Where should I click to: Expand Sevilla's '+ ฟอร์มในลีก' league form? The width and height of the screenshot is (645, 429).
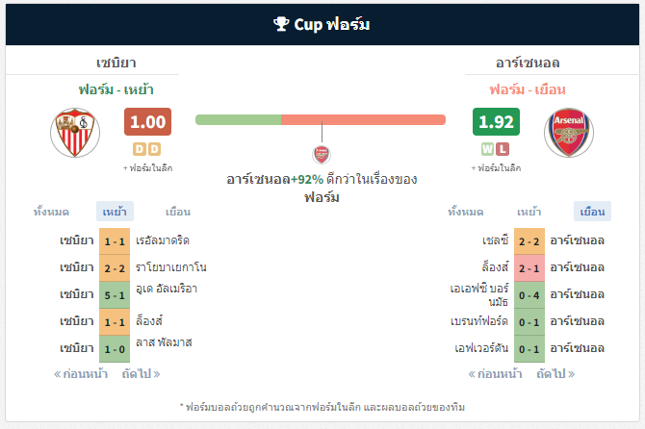click(147, 168)
